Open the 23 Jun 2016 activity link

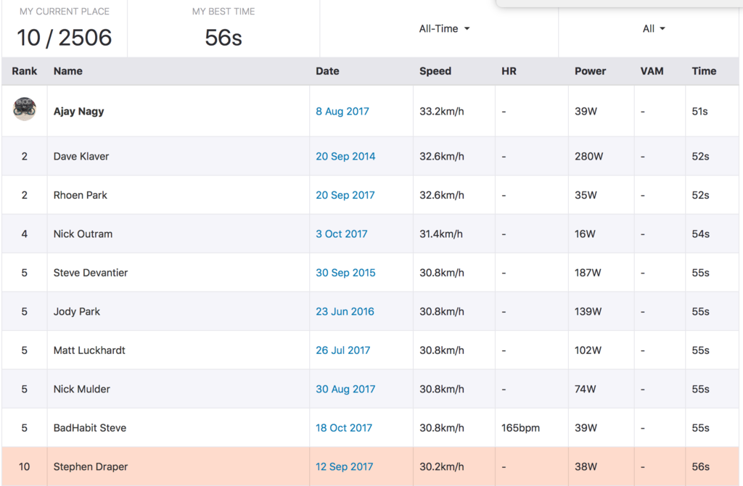click(x=345, y=312)
